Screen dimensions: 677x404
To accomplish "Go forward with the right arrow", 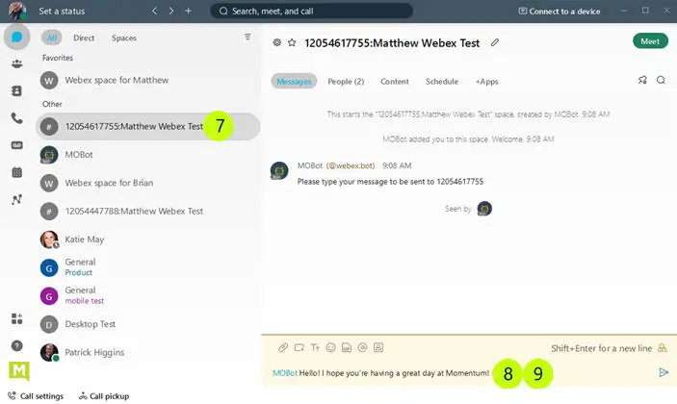I will tap(171, 11).
